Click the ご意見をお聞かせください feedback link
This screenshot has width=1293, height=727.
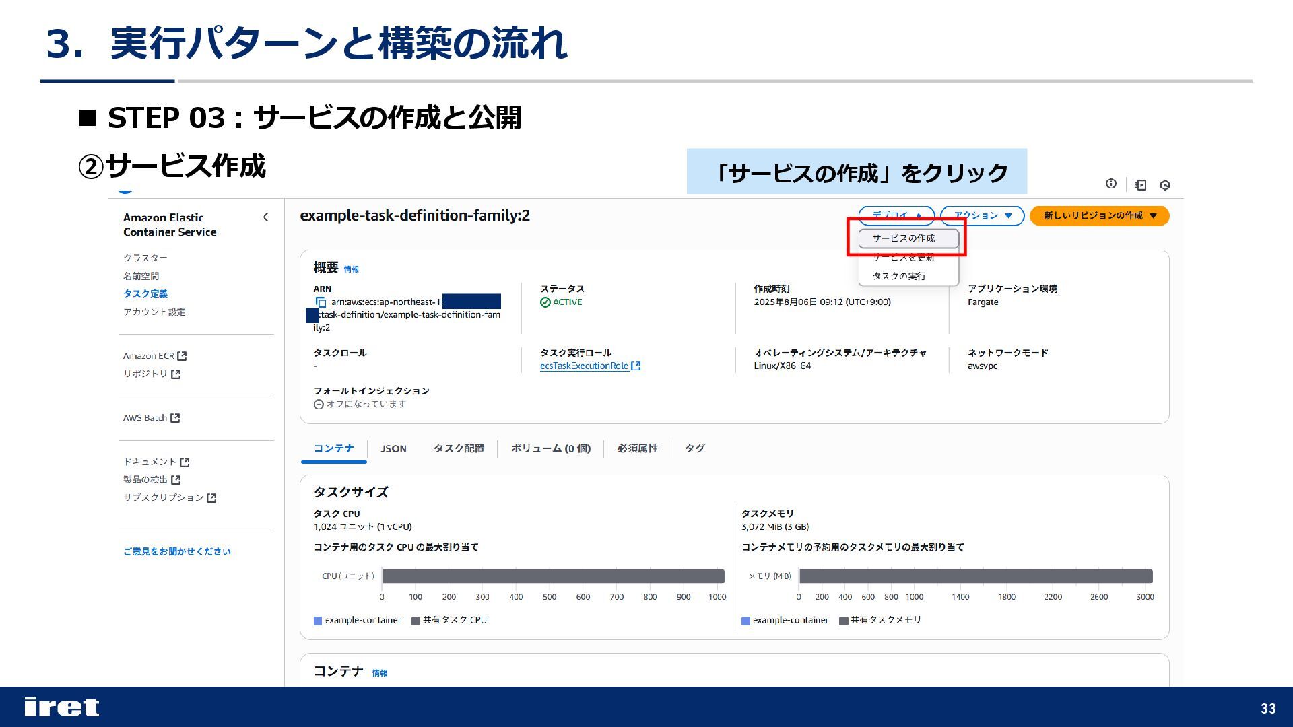click(x=177, y=551)
